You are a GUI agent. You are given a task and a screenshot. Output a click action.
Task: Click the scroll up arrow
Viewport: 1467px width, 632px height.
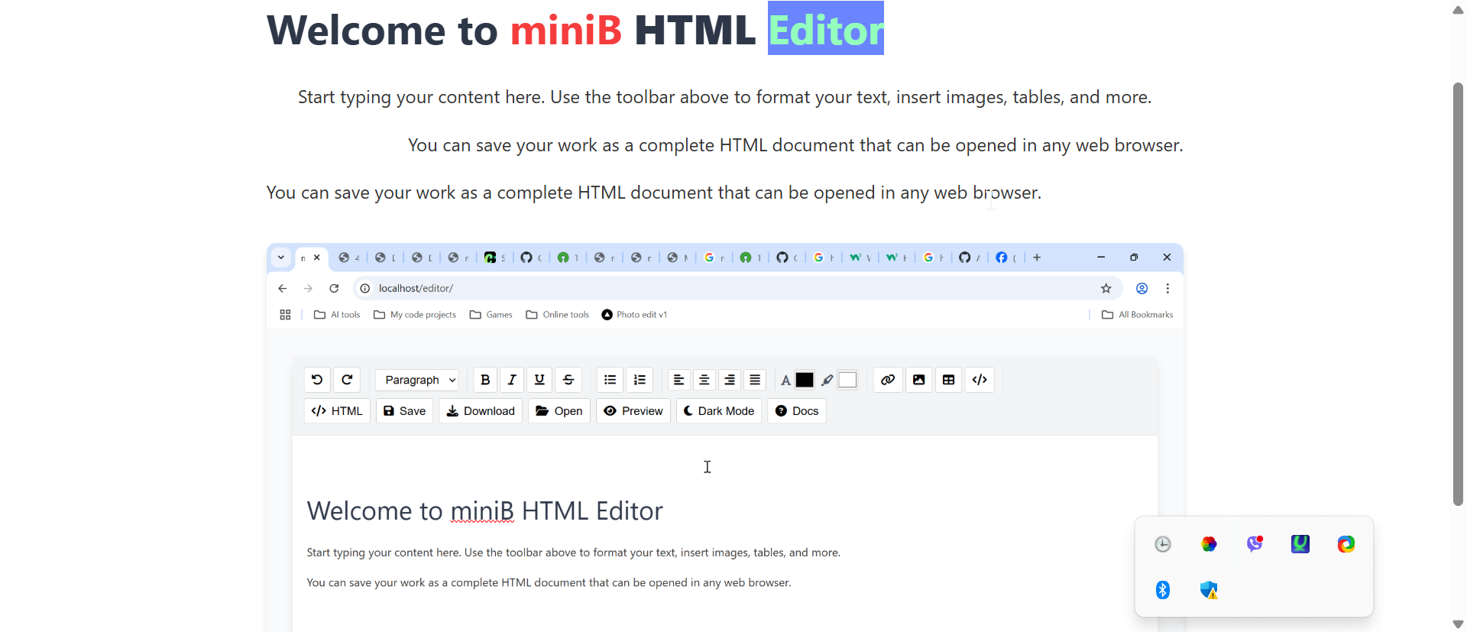click(x=1458, y=10)
